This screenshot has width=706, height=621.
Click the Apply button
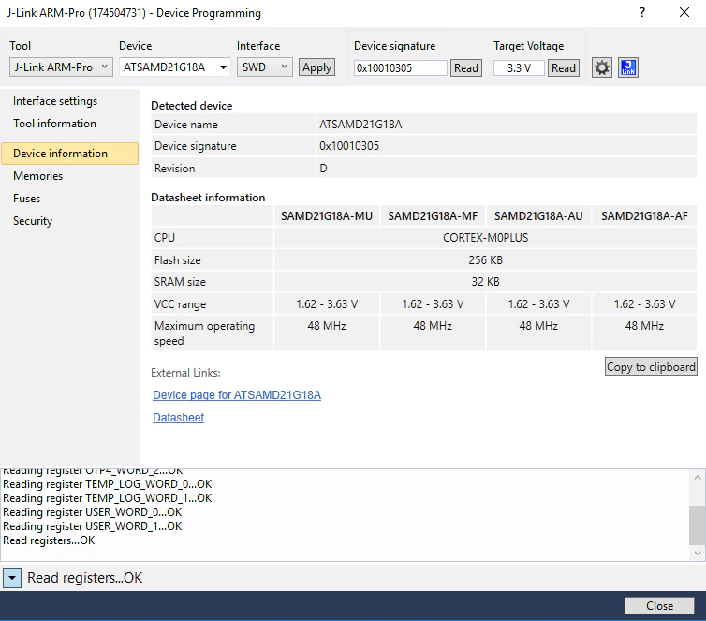tap(316, 67)
